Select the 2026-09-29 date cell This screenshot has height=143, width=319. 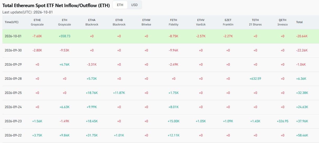pos(13,65)
